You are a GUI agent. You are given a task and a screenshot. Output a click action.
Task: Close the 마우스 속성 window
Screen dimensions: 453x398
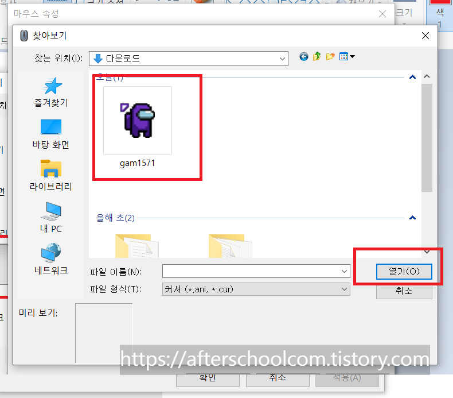[x=382, y=14]
